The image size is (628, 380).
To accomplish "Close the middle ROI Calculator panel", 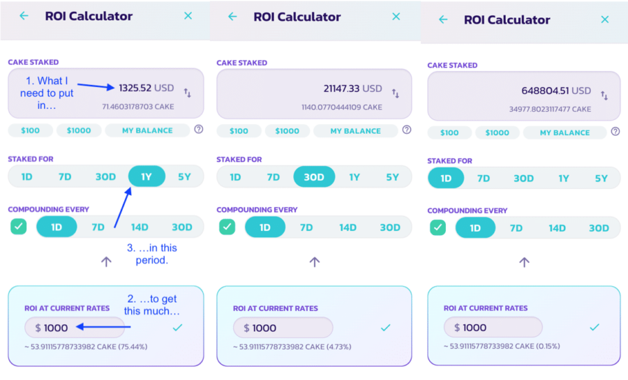I will click(x=396, y=17).
